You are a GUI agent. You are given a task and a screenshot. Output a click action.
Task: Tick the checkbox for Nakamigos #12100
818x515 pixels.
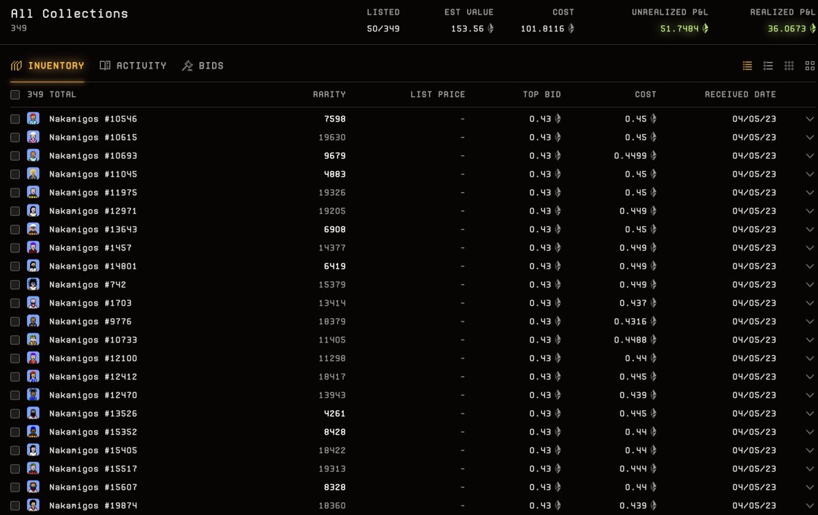click(x=15, y=358)
